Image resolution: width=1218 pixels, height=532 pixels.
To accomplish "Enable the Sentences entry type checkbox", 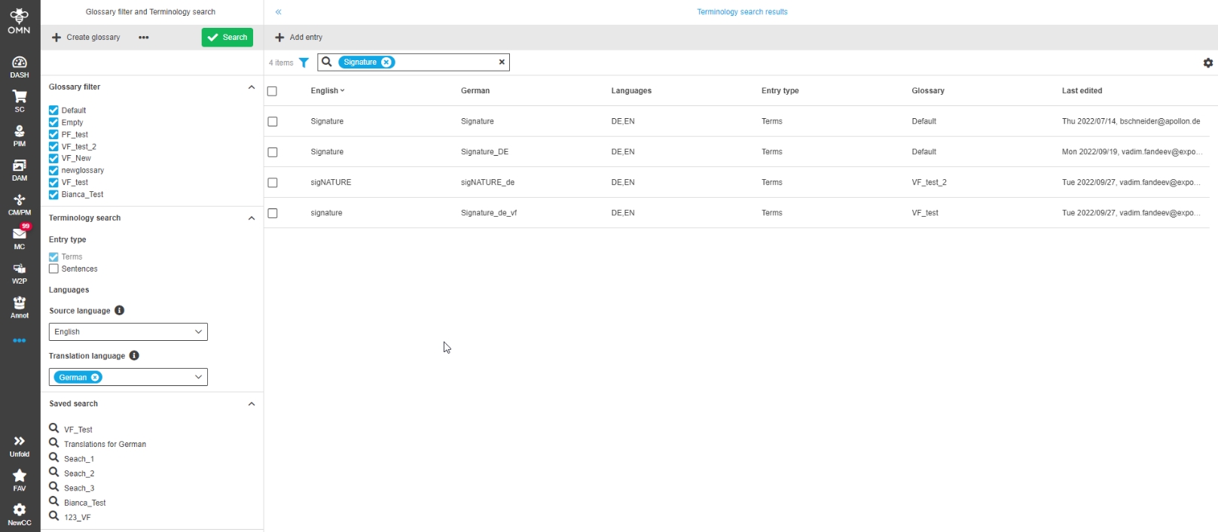I will (x=53, y=269).
